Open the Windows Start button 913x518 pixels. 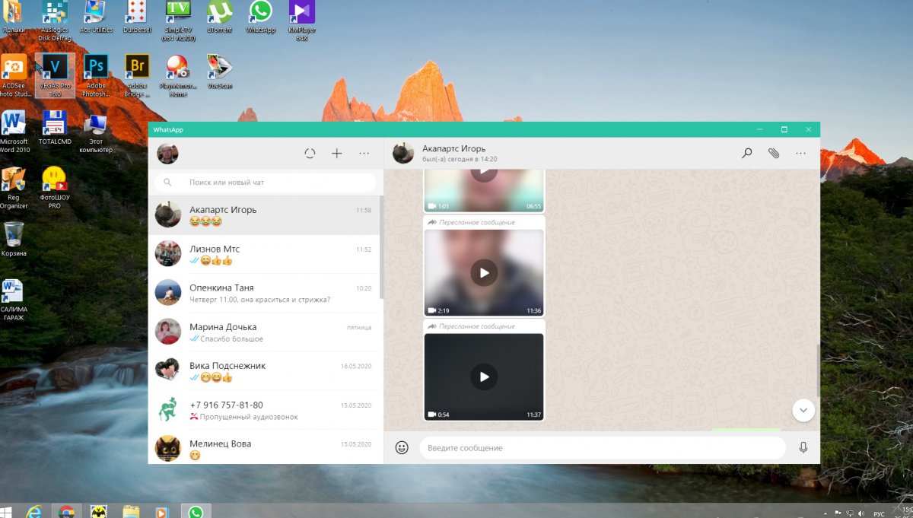pyautogui.click(x=5, y=512)
